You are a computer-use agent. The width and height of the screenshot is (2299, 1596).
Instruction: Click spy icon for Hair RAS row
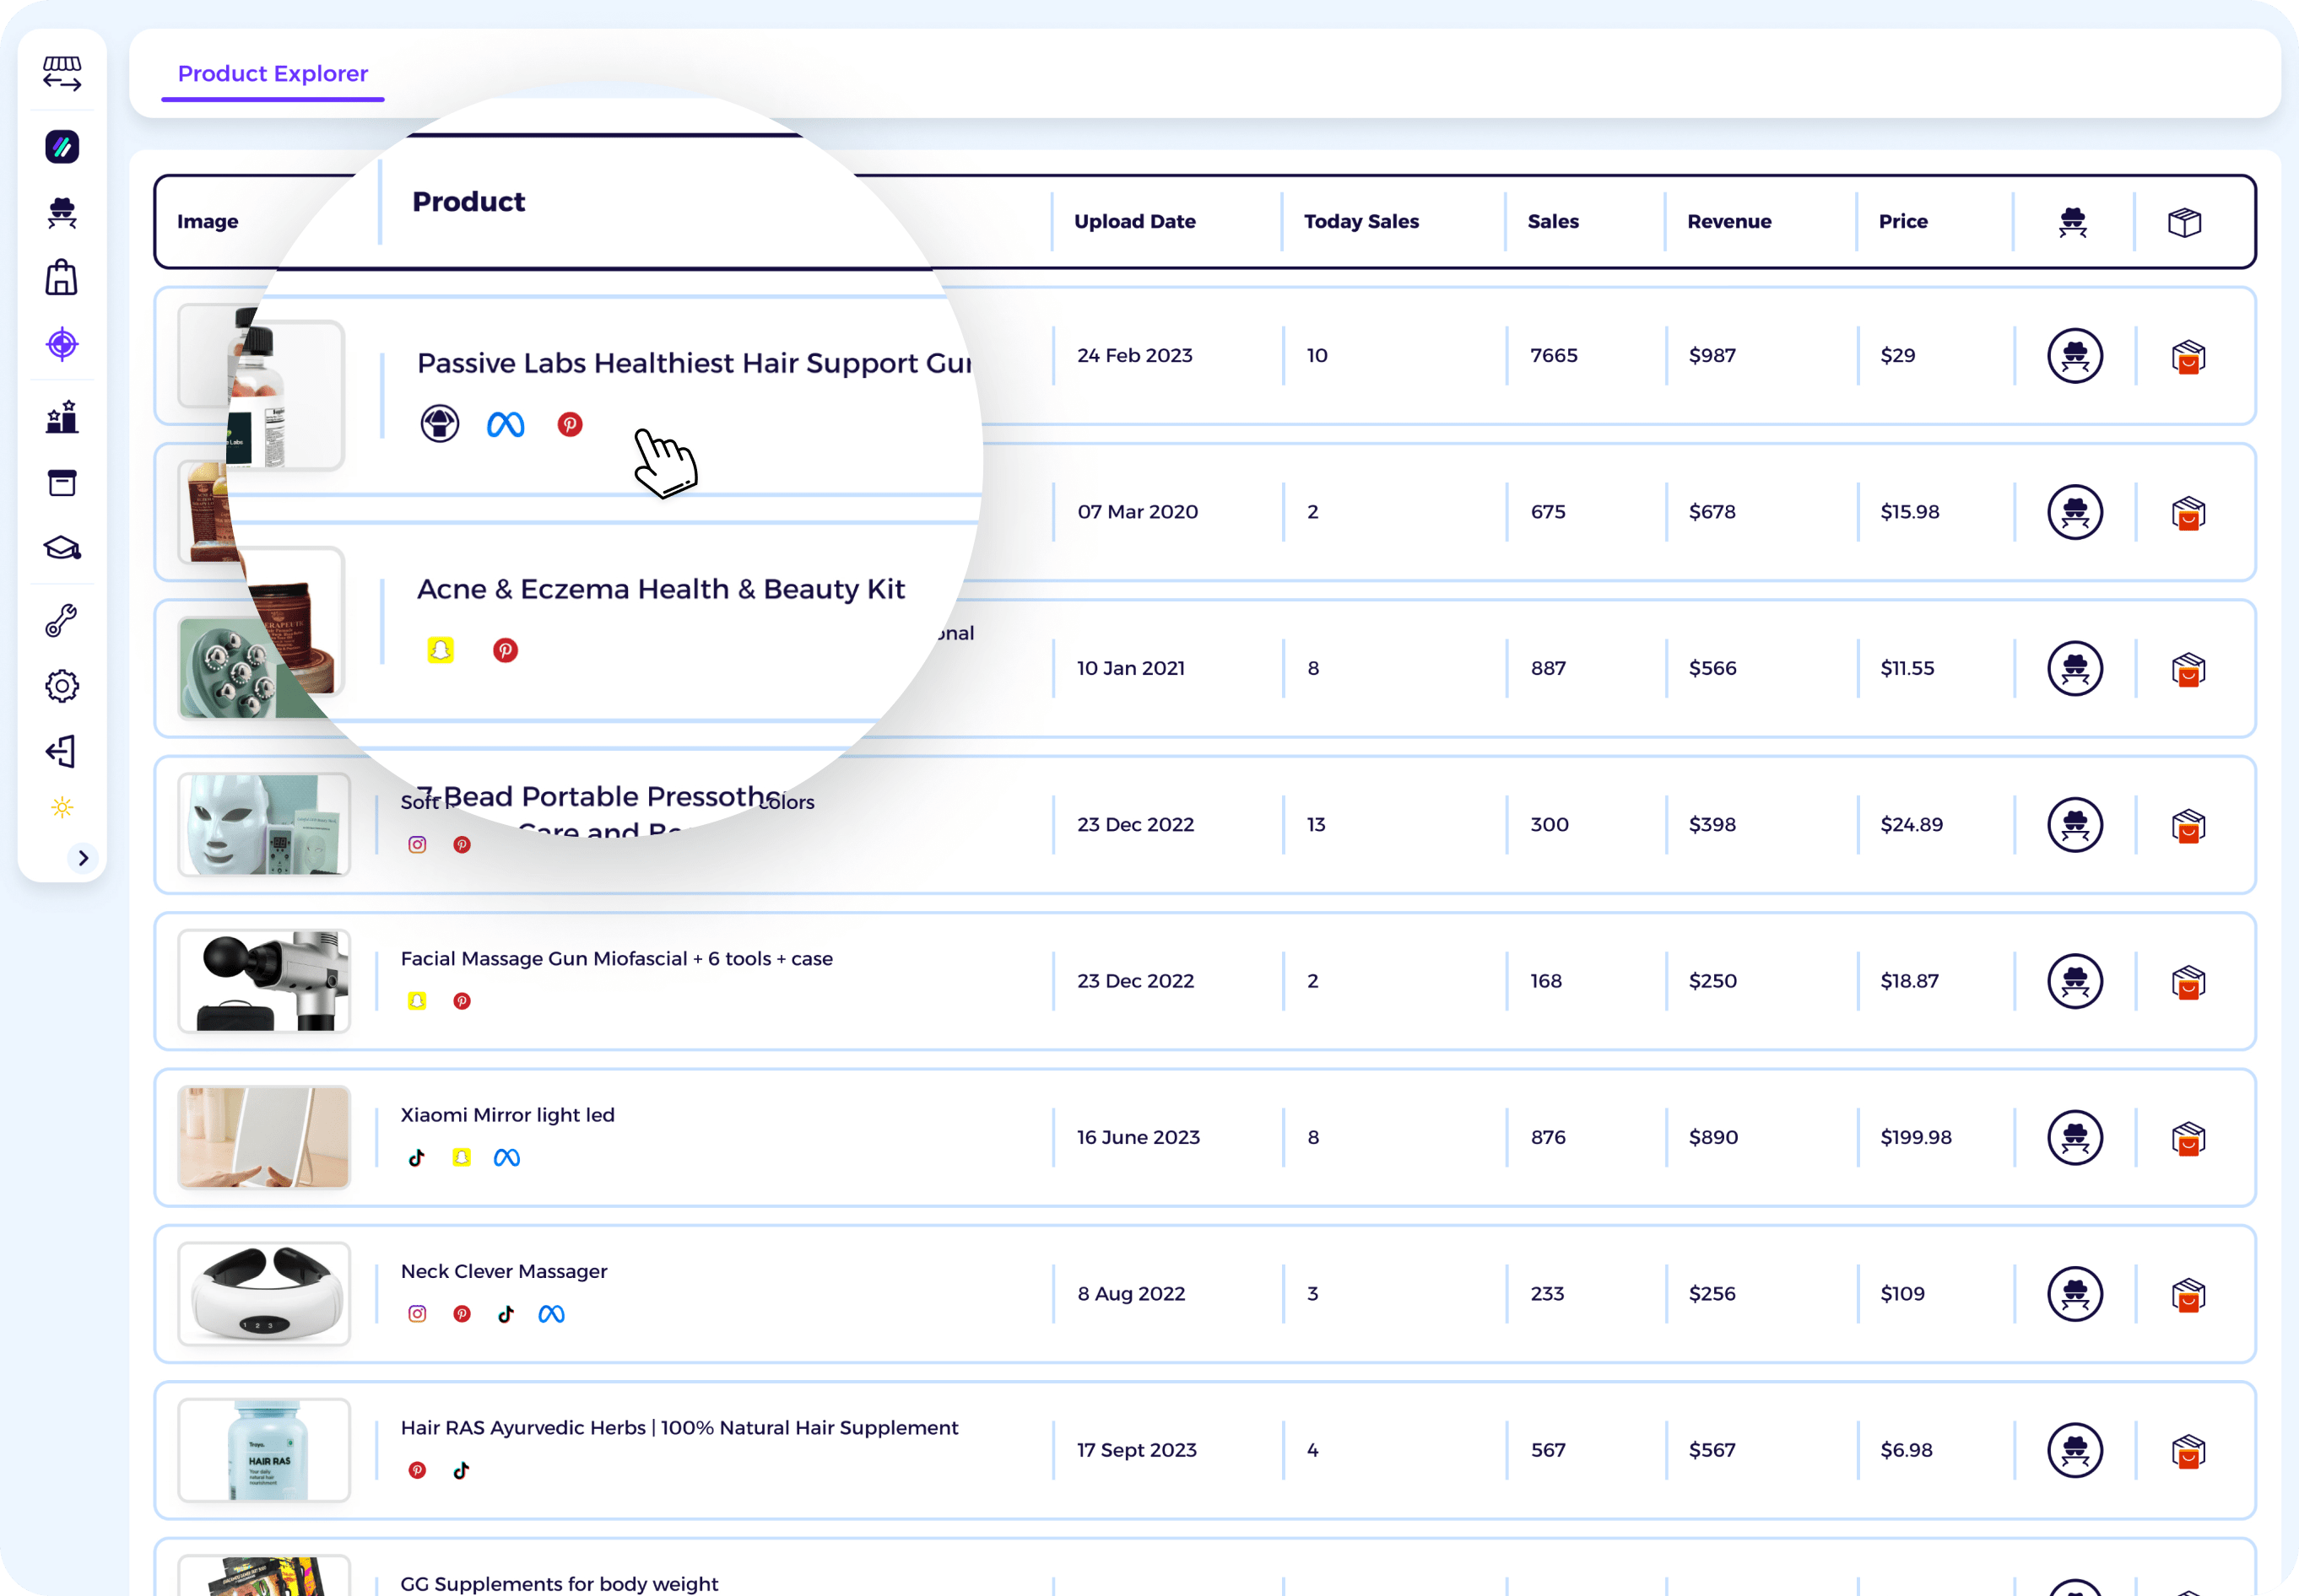2075,1450
